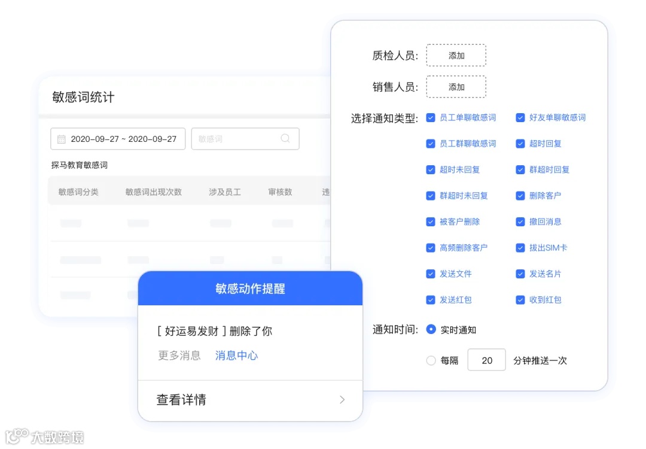Click the 20 minutes interval input box

486,360
